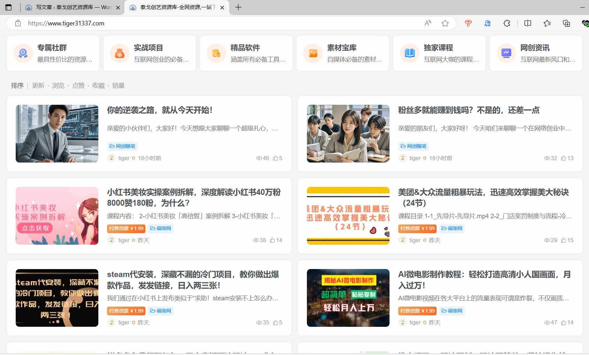Open the Collections icon
Screen dimensions: 589x355
pyautogui.click(x=566, y=23)
